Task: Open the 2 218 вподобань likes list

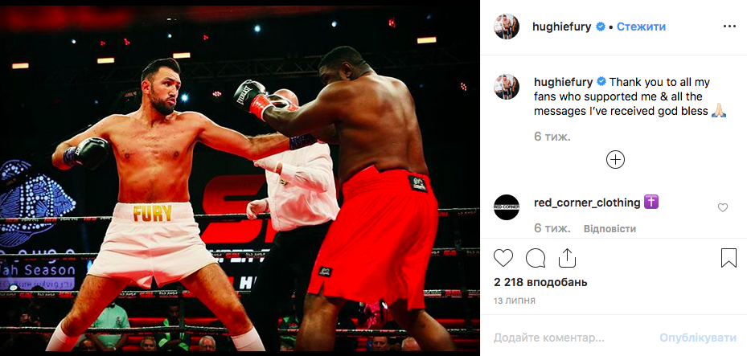Action: [x=540, y=282]
